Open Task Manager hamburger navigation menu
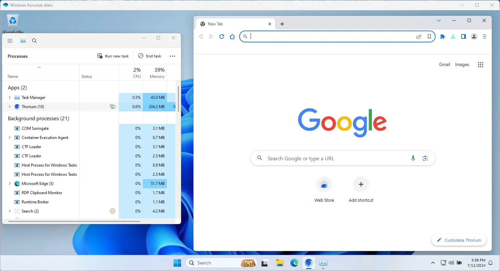Viewport: 500px width, 271px height. [x=10, y=41]
